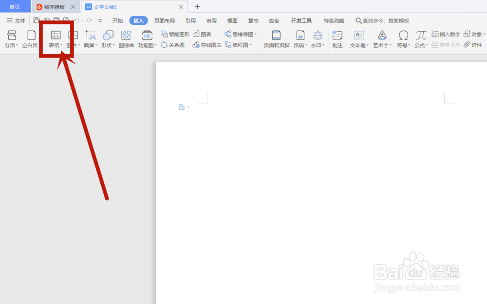Expand the 文本框 dropdown arrow
This screenshot has width=487, height=304.
367,45
